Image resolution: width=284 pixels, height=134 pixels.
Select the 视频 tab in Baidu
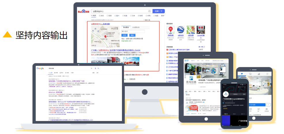tap(109, 16)
